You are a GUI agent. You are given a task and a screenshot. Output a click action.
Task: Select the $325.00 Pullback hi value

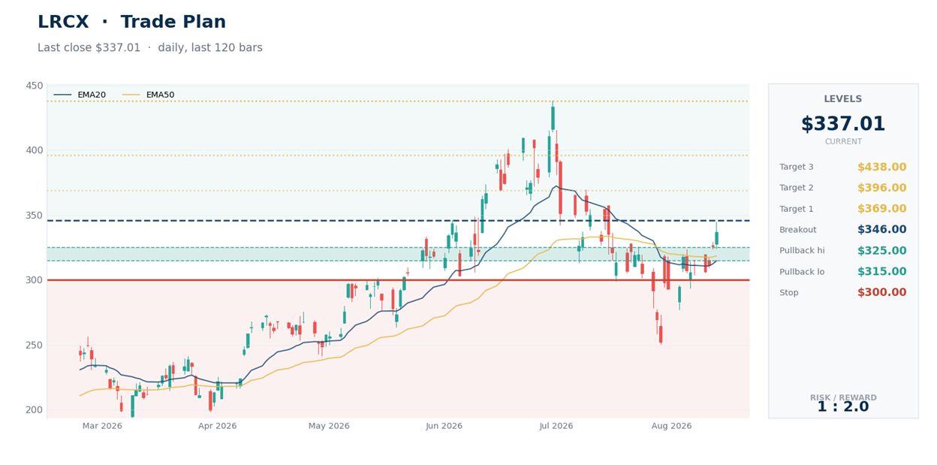pos(881,251)
